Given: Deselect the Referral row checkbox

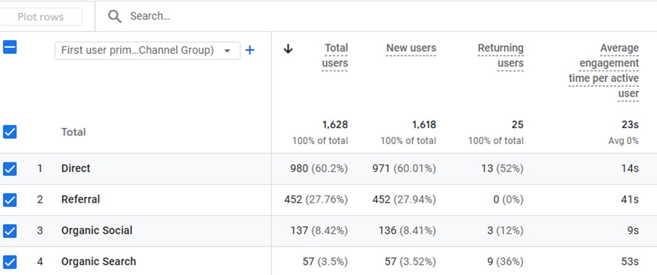Looking at the screenshot, I should (10, 200).
